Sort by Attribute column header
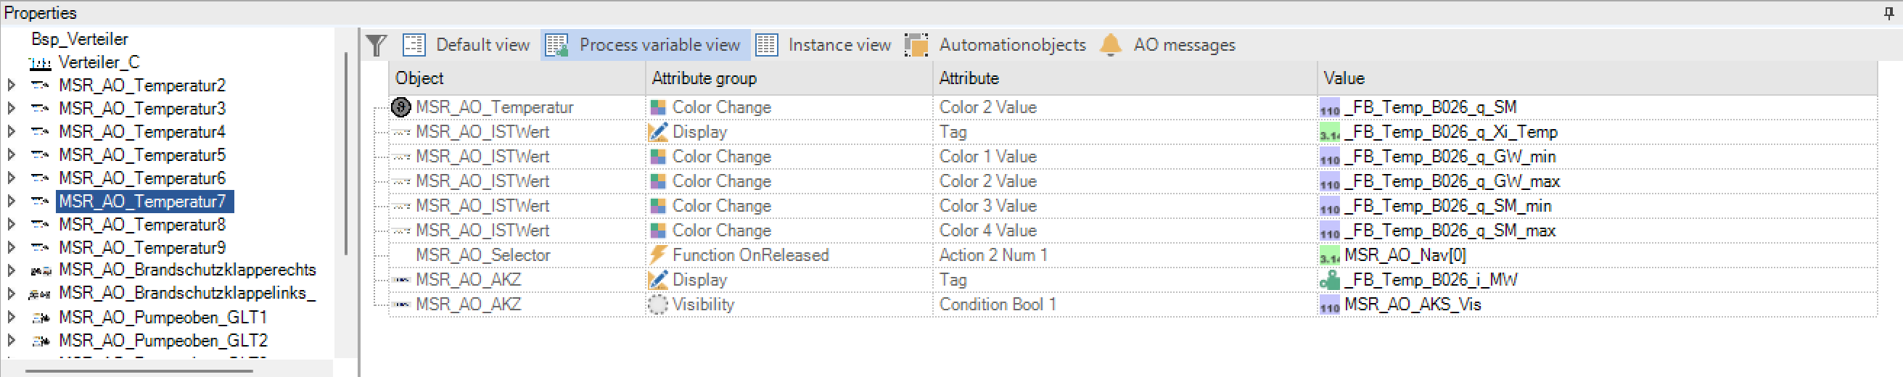This screenshot has height=377, width=1903. 1125,78
